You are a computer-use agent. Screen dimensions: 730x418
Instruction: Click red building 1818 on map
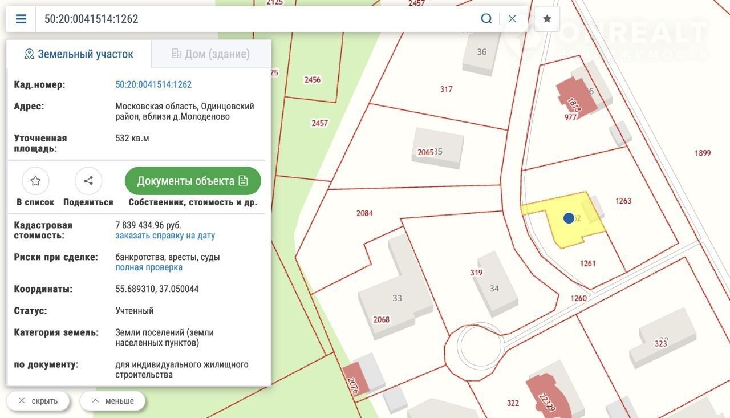(x=575, y=100)
